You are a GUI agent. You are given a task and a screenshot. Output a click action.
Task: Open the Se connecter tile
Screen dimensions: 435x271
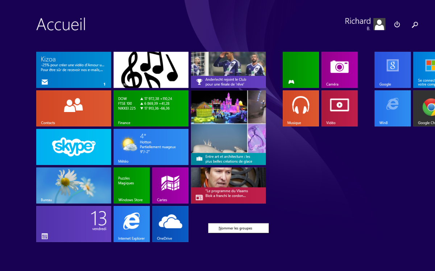click(424, 70)
